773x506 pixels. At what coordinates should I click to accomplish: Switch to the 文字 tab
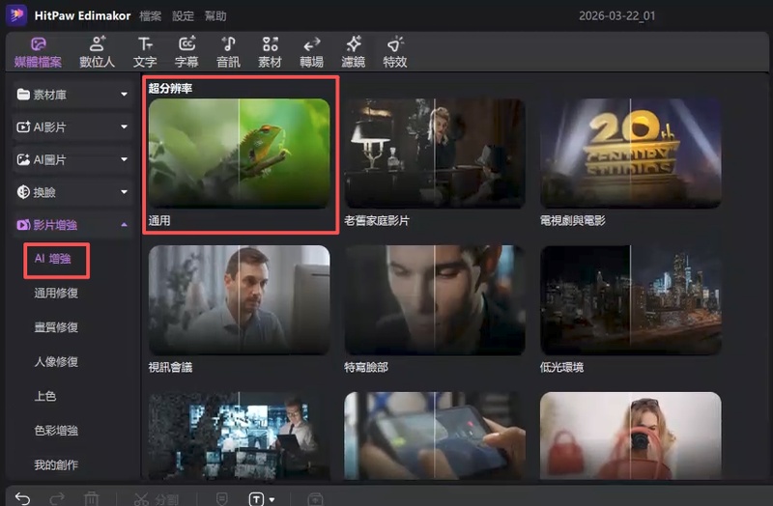tap(145, 52)
